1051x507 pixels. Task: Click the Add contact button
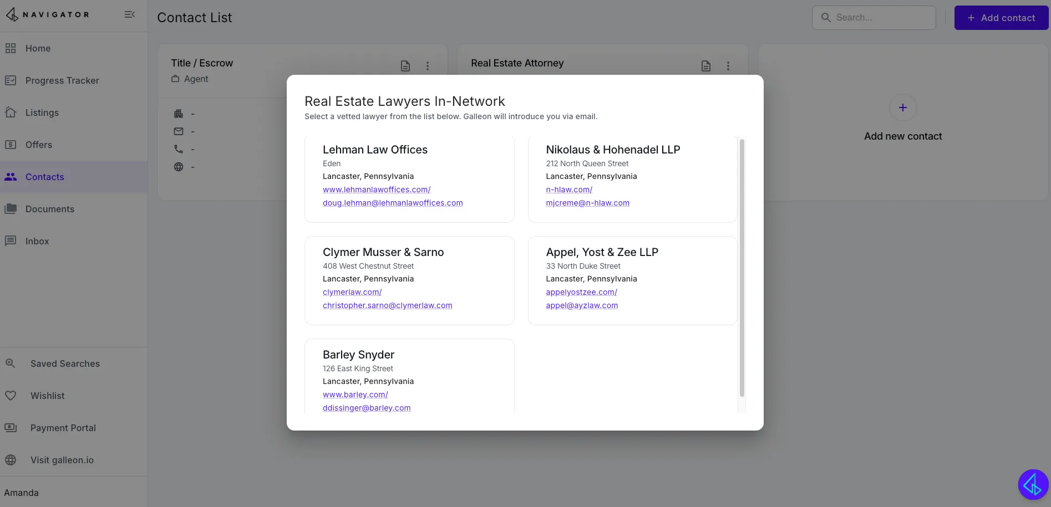pyautogui.click(x=1001, y=18)
